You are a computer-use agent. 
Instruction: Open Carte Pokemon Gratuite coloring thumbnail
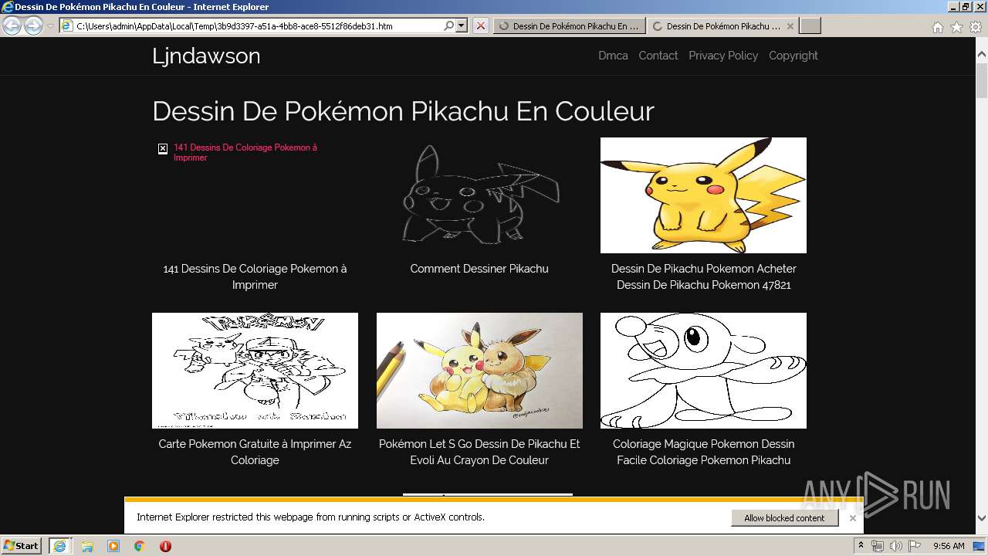[x=255, y=371]
